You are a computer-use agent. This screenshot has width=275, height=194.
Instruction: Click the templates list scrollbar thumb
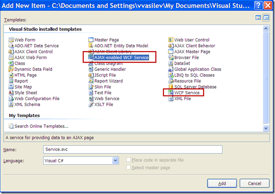pos(266,78)
